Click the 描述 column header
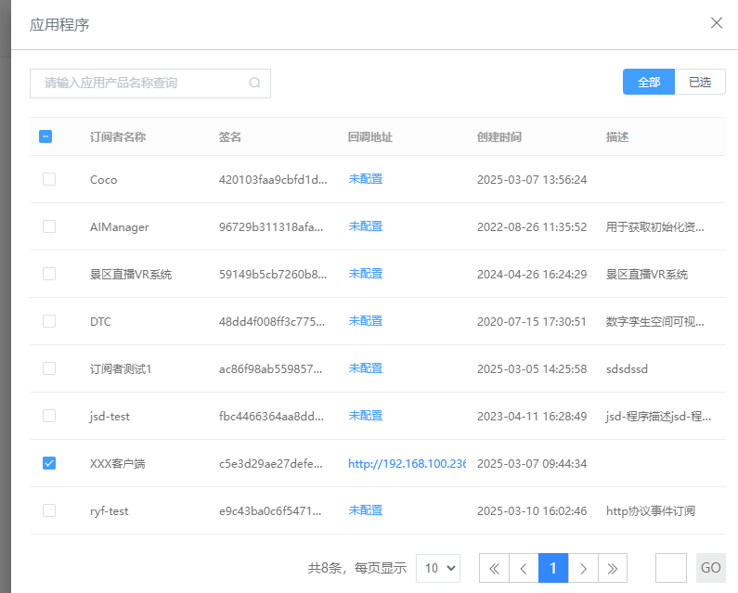This screenshot has height=593, width=738. pos(617,137)
